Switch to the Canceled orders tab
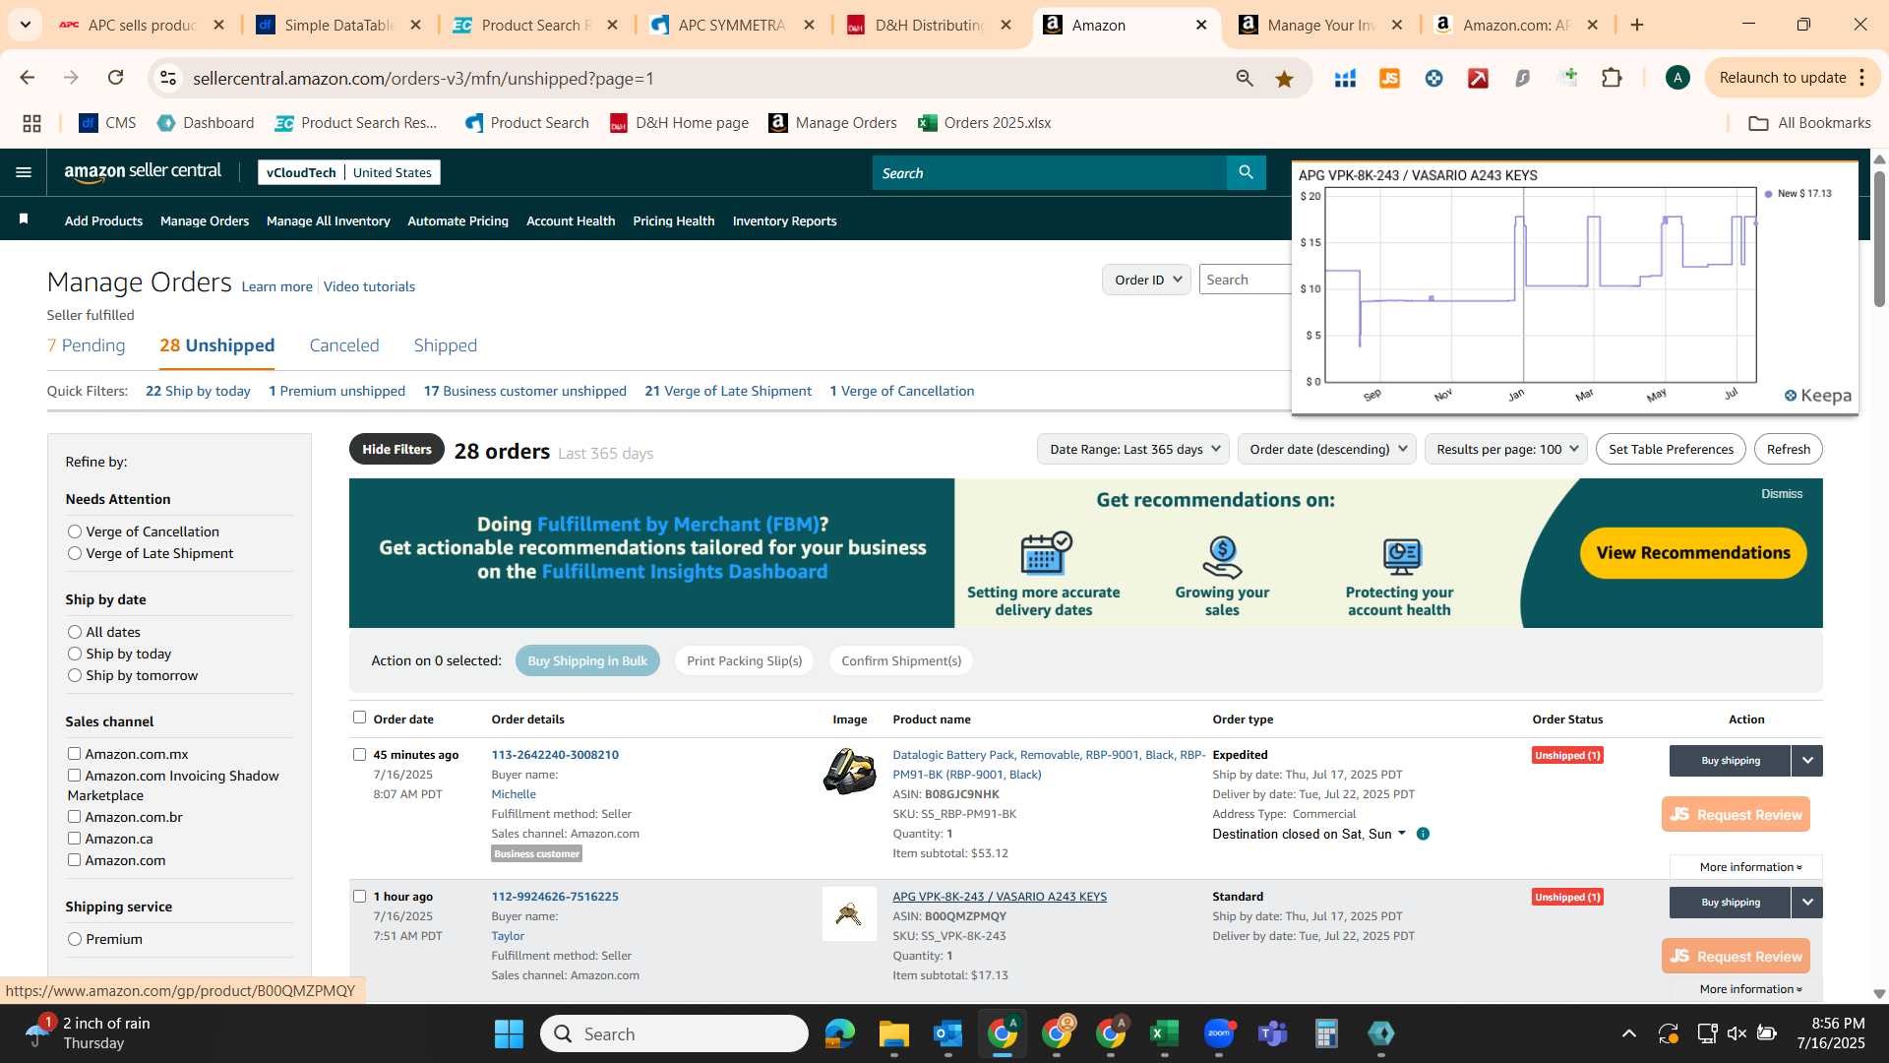The width and height of the screenshot is (1889, 1063). [343, 345]
